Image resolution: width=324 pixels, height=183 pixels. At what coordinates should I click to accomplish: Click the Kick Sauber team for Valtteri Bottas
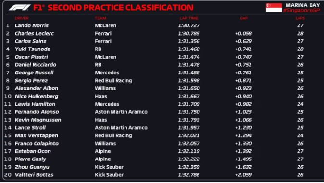pos(109,175)
